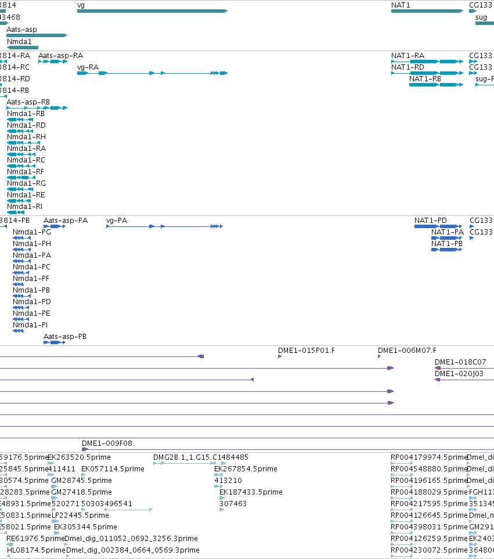Click the Aats-asp gene feature
This screenshot has width=494, height=559.
[x=37, y=35]
